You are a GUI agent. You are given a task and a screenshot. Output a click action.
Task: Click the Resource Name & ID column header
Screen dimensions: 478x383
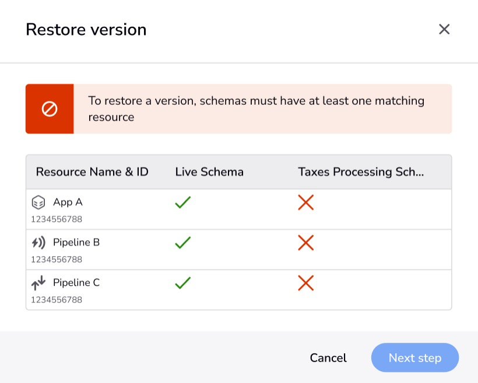(x=92, y=172)
